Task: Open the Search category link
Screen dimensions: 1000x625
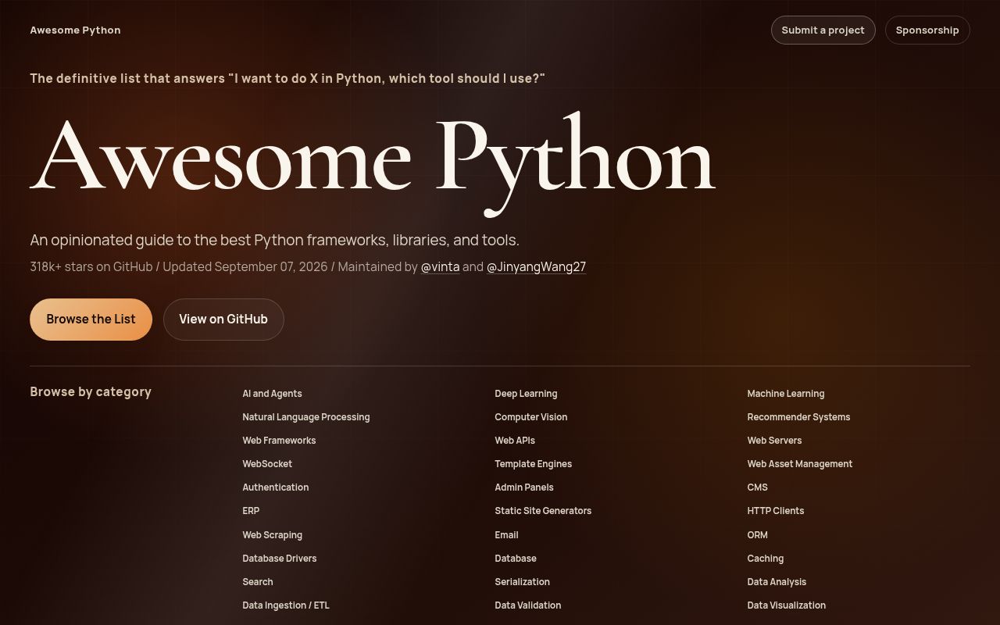Action: (x=258, y=582)
